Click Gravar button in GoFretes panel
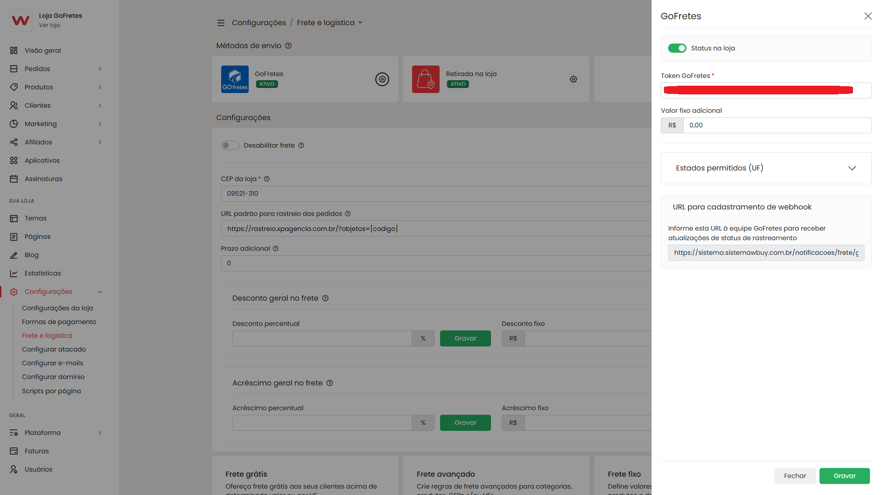Screen dimensions: 881x495 [844, 476]
